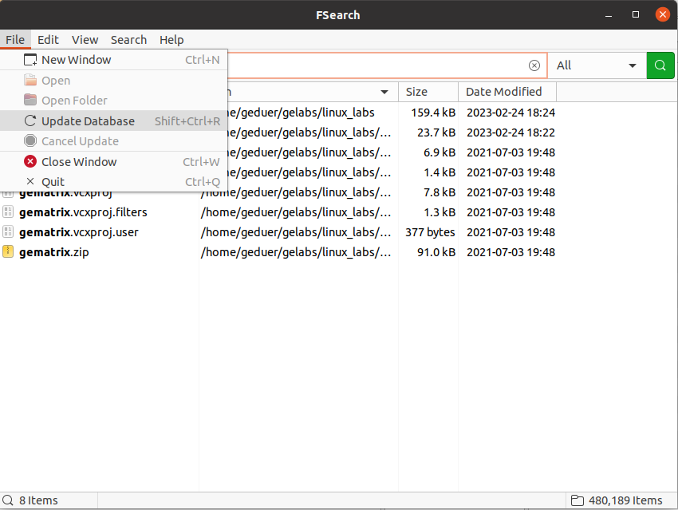Sort results by Date Modified column header
Screen dimensions: 678x510
[x=507, y=92]
